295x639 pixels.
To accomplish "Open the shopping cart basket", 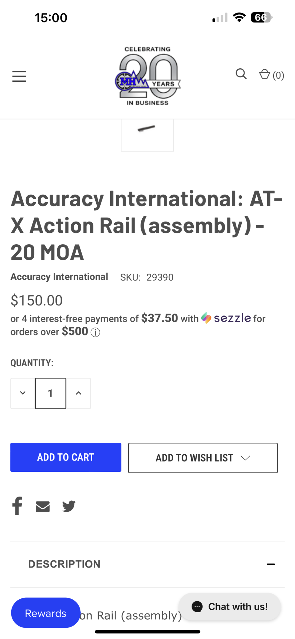I will tap(271, 75).
